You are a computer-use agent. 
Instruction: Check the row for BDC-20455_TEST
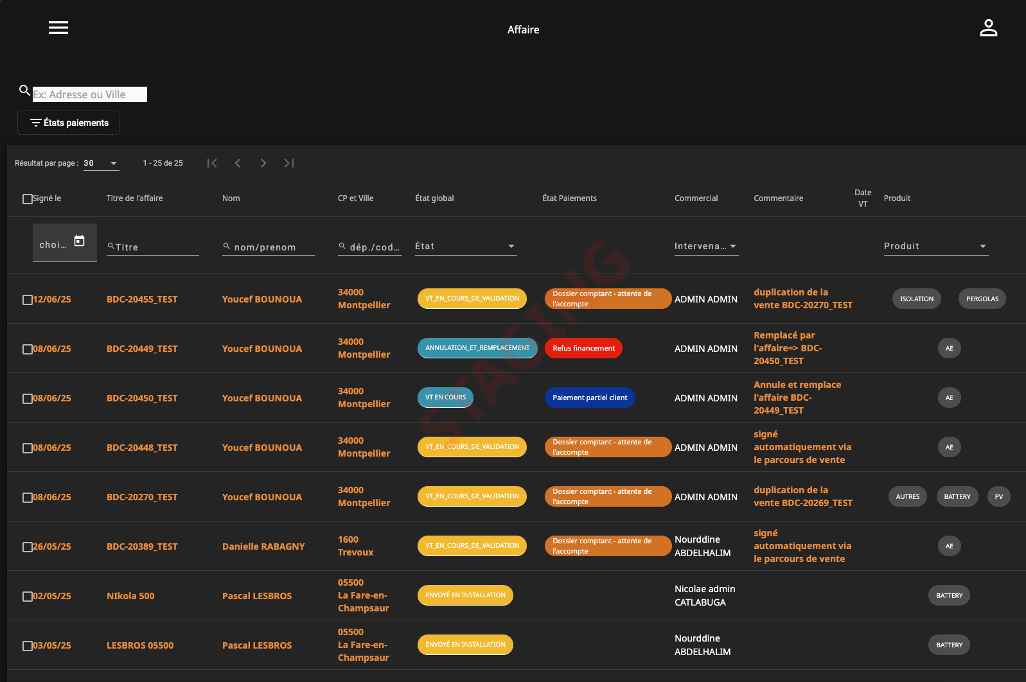pos(28,300)
